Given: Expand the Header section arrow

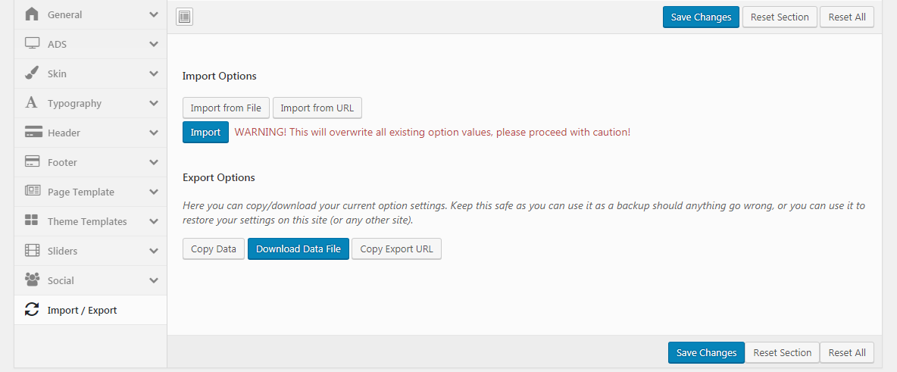Looking at the screenshot, I should coord(154,133).
